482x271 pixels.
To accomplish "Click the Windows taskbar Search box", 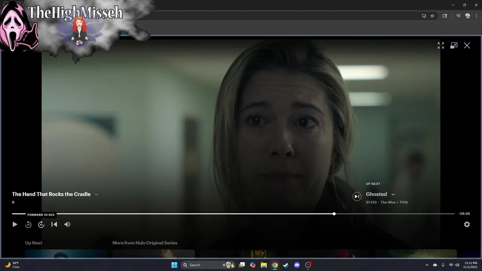I will pos(207,265).
